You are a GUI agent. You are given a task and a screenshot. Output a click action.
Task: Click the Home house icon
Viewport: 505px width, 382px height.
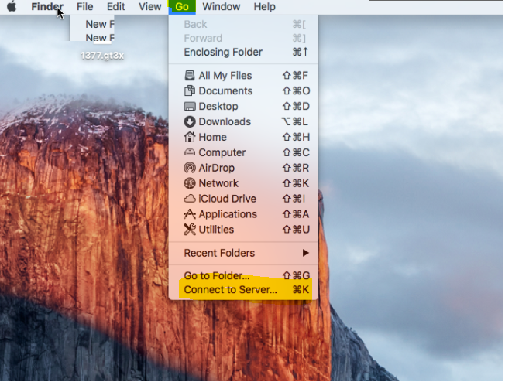point(189,137)
